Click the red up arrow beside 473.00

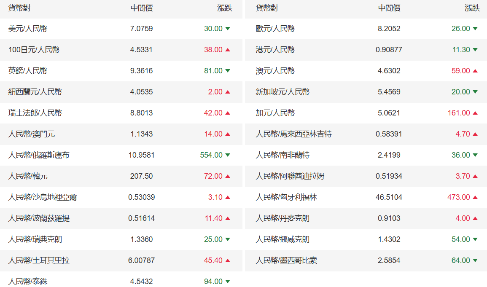click(x=475, y=197)
